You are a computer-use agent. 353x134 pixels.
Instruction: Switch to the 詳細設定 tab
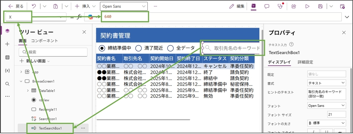pyautogui.click(x=305, y=62)
